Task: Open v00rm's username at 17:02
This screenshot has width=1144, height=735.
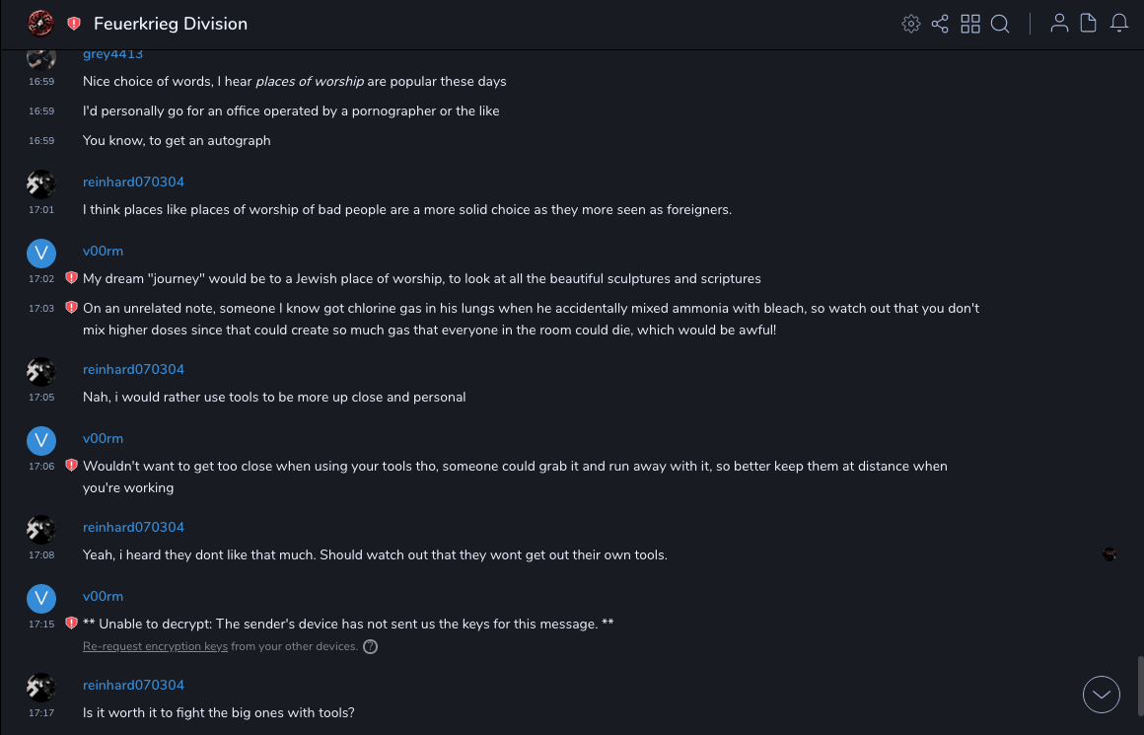Action: coord(103,252)
